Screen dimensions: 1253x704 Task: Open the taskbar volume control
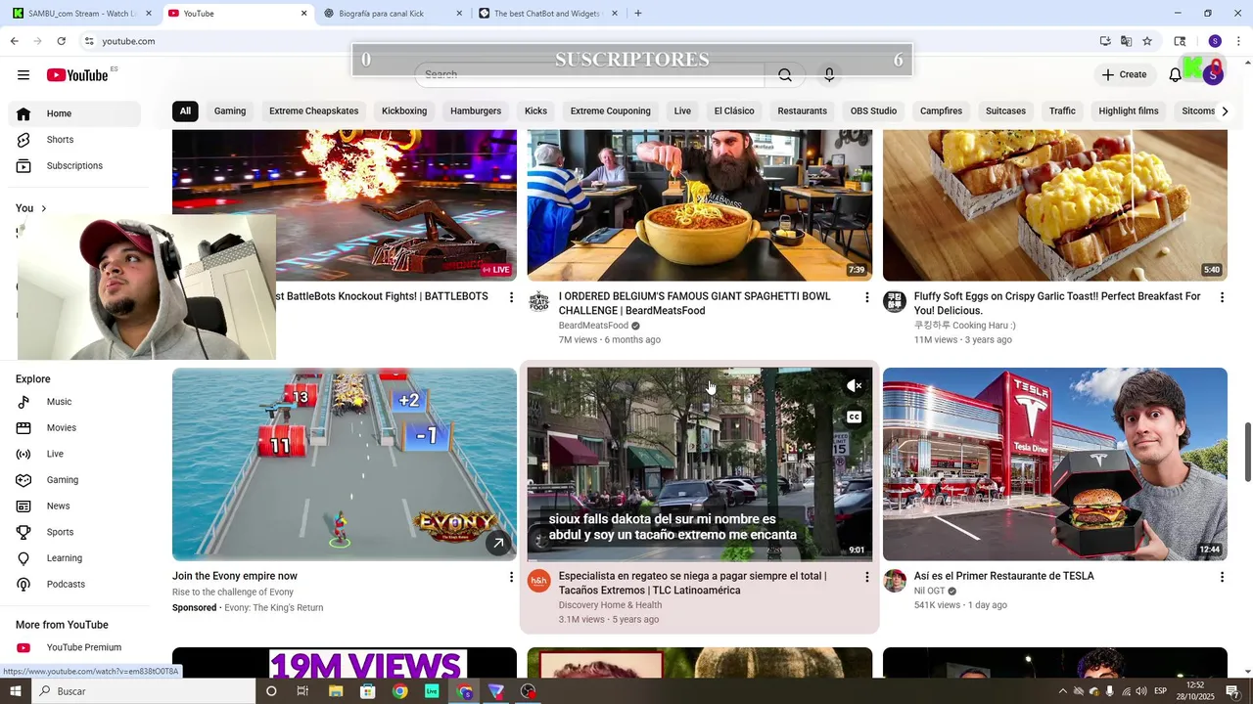pos(1141,691)
